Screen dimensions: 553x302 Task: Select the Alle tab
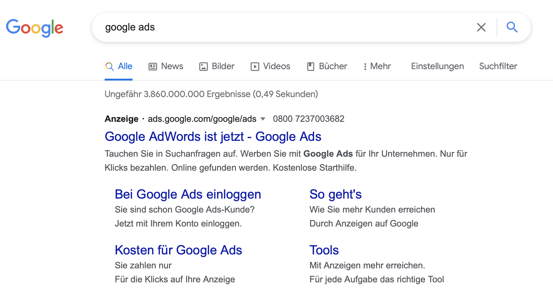click(x=119, y=66)
